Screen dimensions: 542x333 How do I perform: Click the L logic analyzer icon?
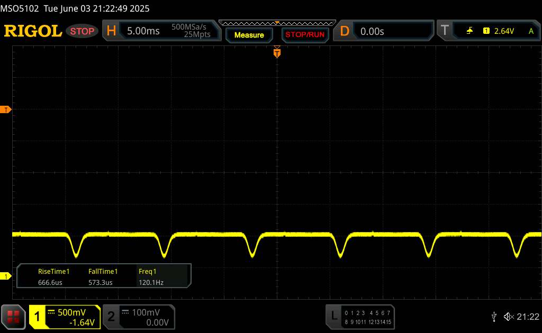click(x=333, y=316)
